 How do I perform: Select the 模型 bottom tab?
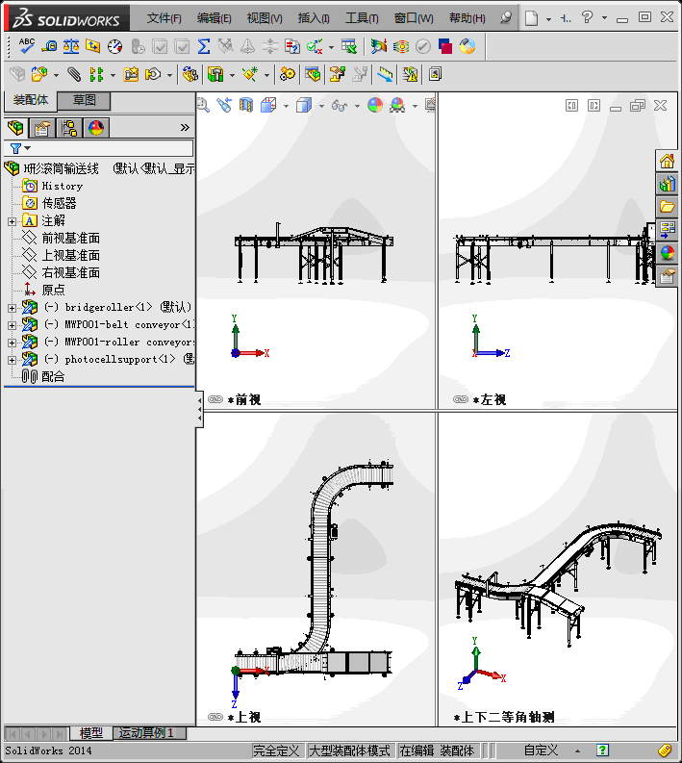click(x=91, y=733)
